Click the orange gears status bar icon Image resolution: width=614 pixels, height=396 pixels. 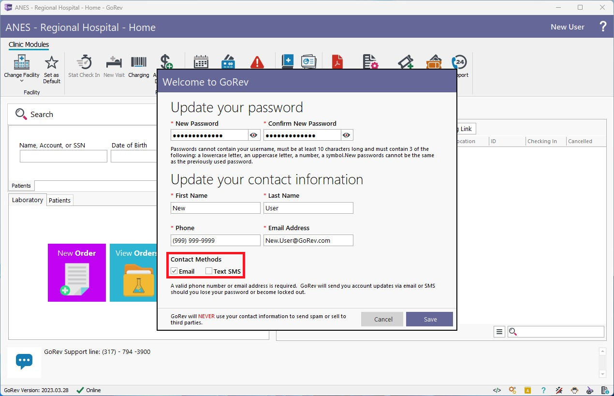[x=512, y=390]
